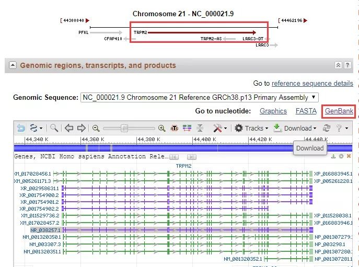Pan the sequence view left
This screenshot has height=267, width=359.
pyautogui.click(x=69, y=128)
